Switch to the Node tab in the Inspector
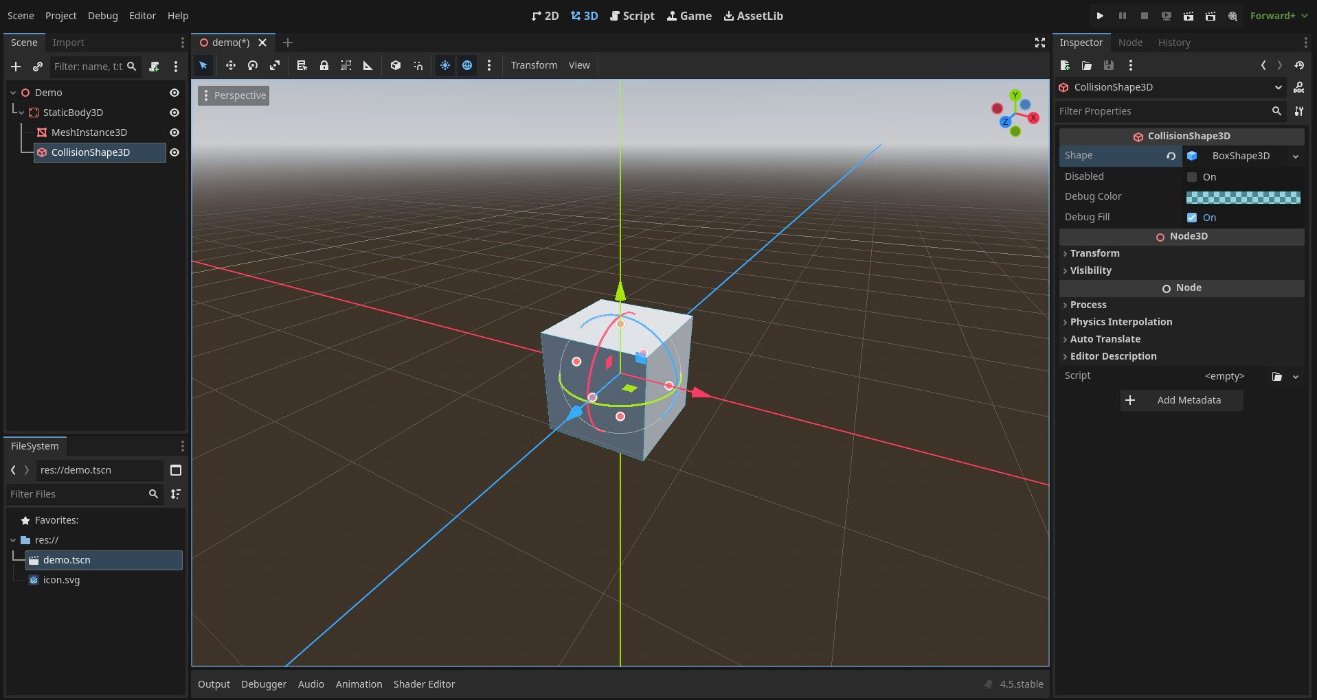 [1130, 42]
